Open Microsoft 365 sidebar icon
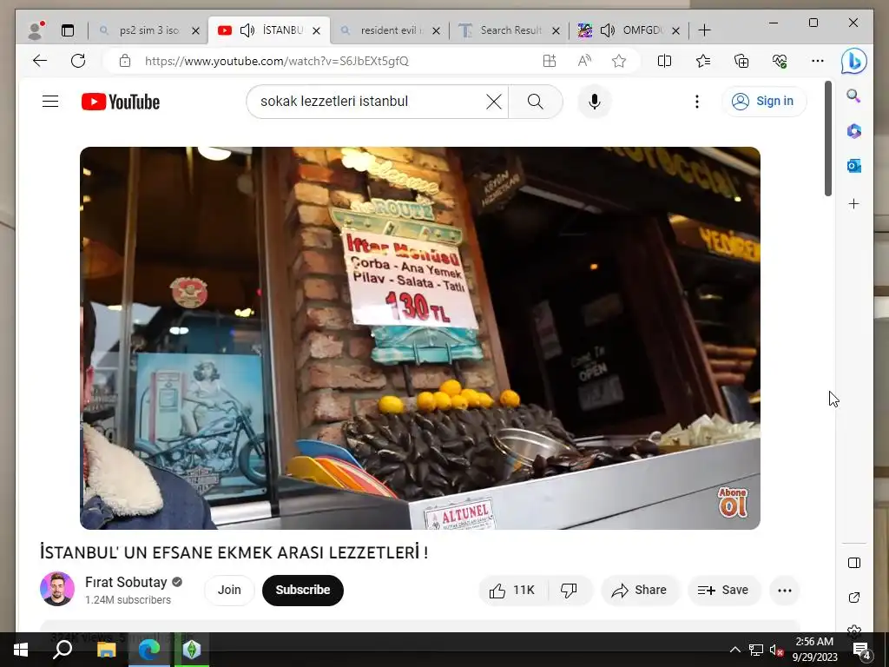889x667 pixels. [854, 131]
